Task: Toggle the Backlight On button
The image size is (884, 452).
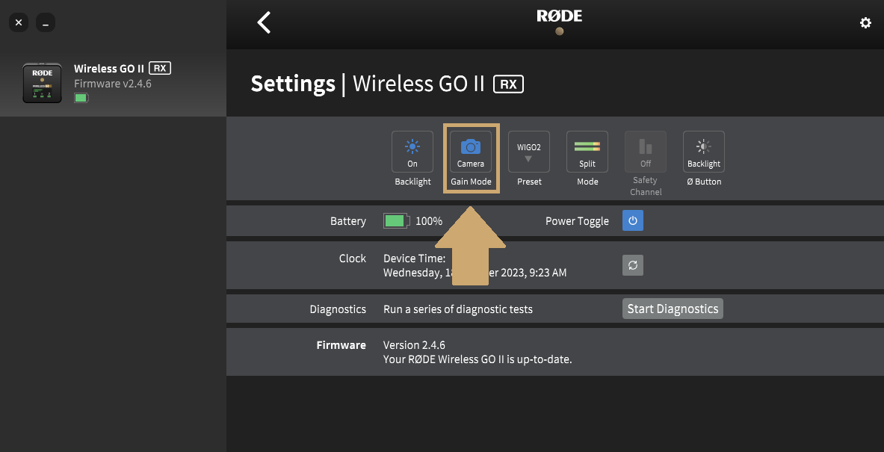Action: (x=412, y=152)
